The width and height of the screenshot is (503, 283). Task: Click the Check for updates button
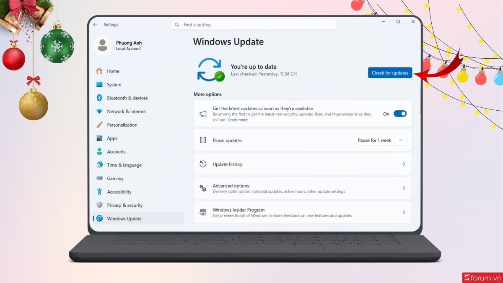pyautogui.click(x=390, y=73)
